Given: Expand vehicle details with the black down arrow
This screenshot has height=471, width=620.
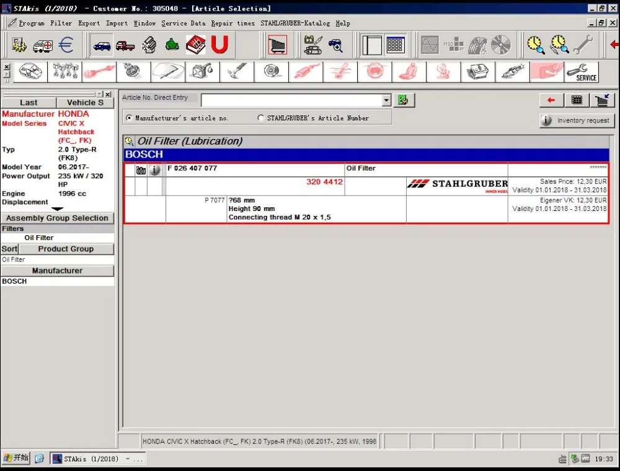Looking at the screenshot, I should pyautogui.click(x=57, y=209).
